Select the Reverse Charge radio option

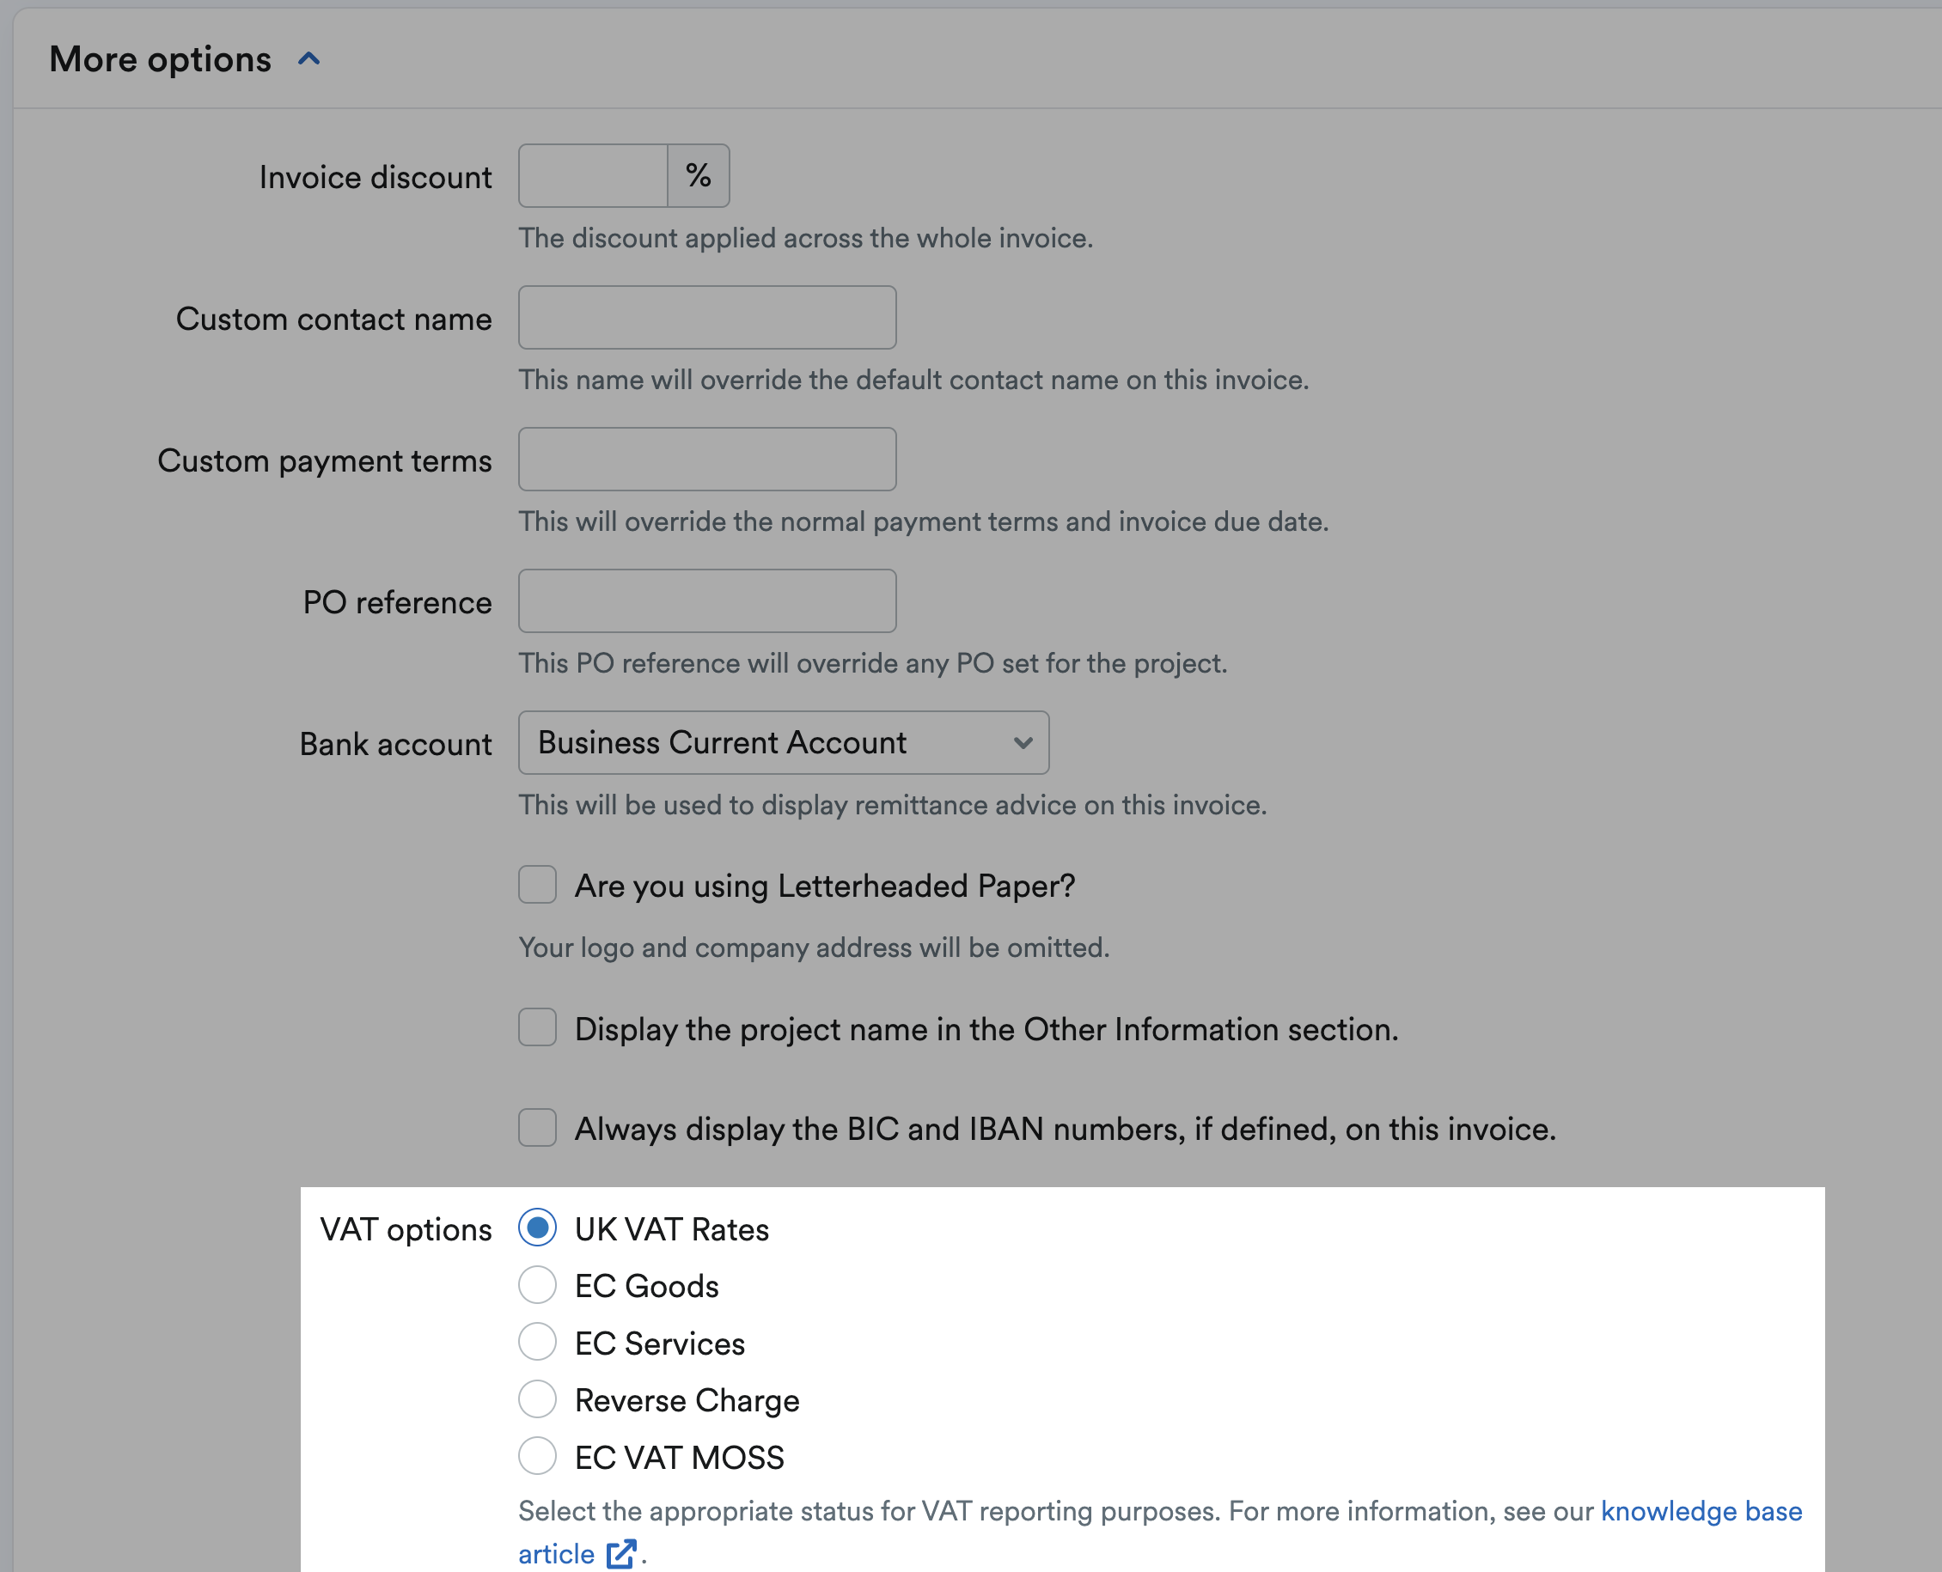coord(537,1399)
